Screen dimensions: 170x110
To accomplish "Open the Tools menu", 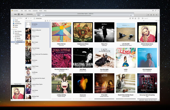I will pyautogui.click(x=41, y=11).
